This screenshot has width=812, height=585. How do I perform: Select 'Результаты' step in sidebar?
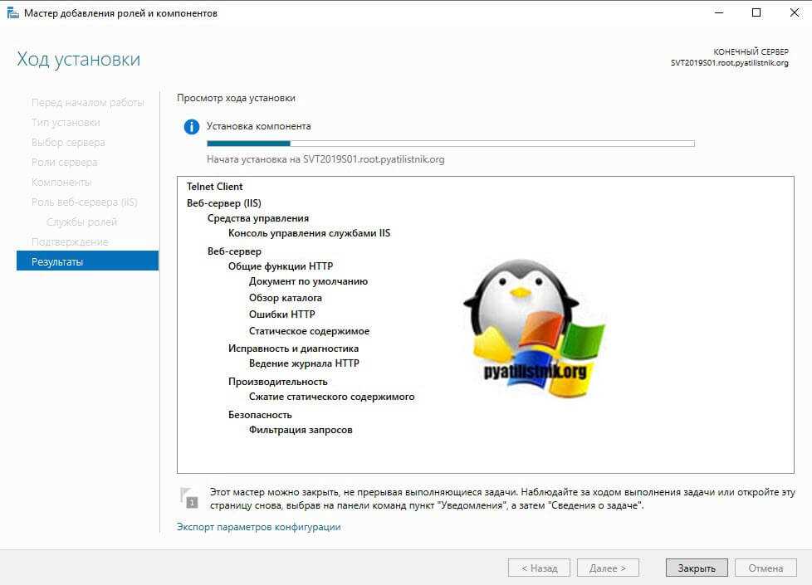pyautogui.click(x=87, y=261)
